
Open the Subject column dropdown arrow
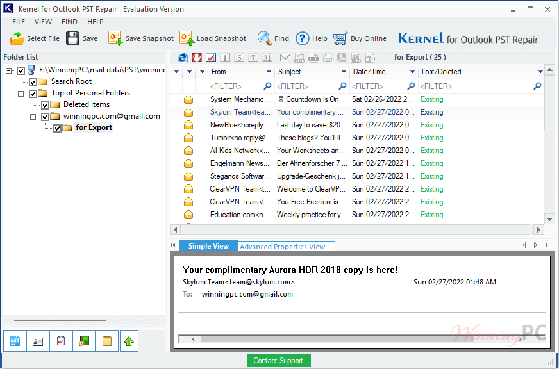(x=344, y=72)
